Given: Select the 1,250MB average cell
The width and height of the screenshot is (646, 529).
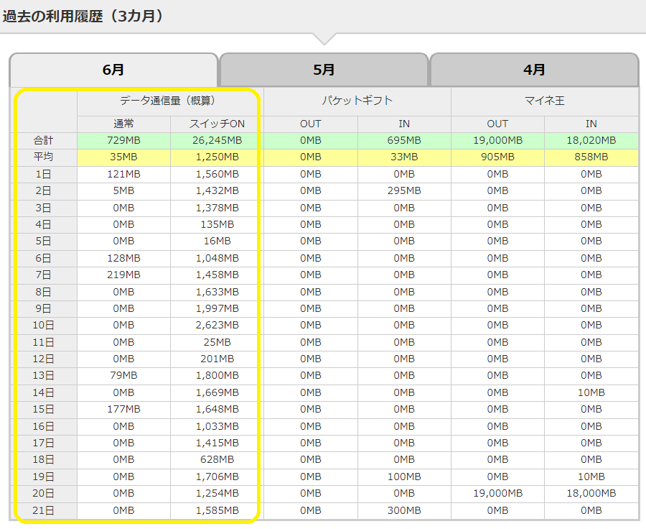Looking at the screenshot, I should coord(217,157).
